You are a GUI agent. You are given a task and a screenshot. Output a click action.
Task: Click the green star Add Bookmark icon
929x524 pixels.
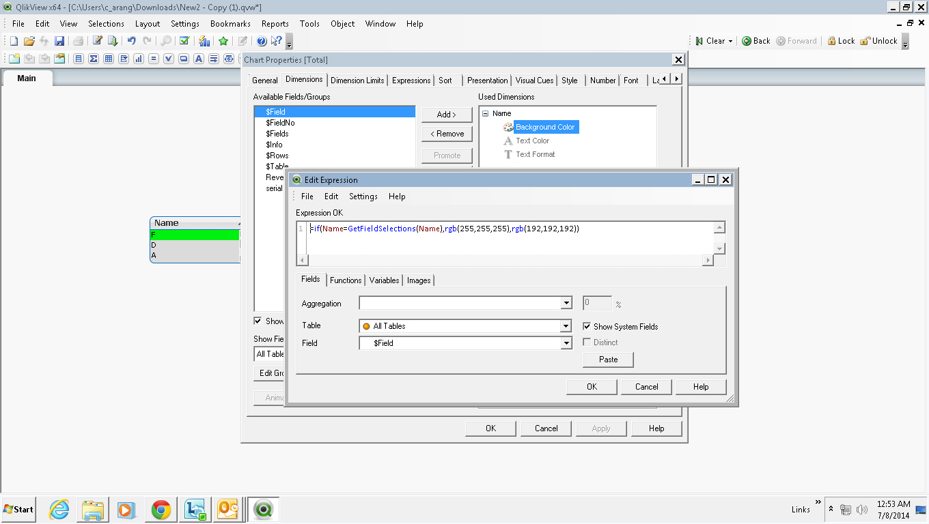tap(223, 41)
